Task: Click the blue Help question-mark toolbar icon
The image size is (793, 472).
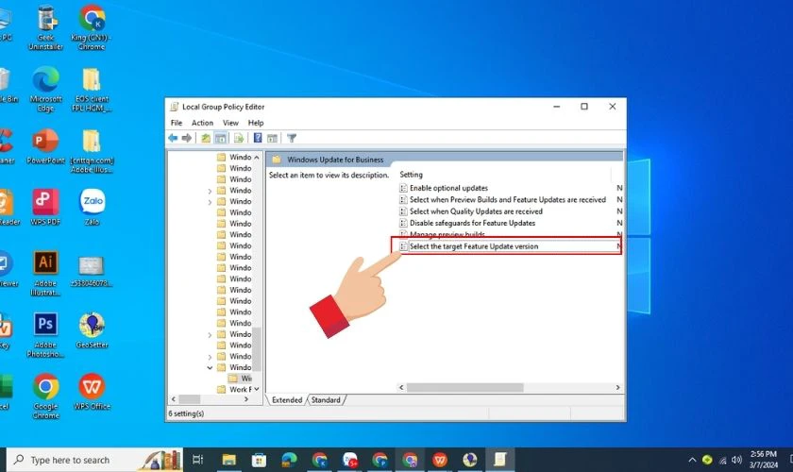Action: [x=258, y=138]
